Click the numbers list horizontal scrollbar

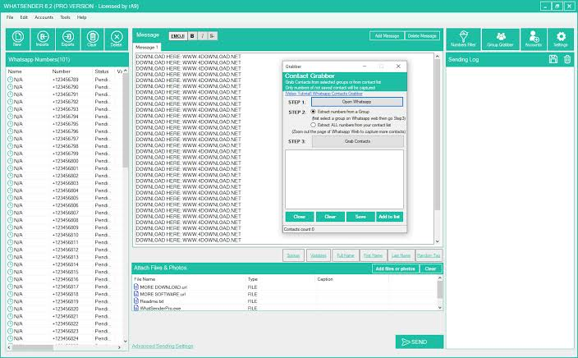coord(33,347)
